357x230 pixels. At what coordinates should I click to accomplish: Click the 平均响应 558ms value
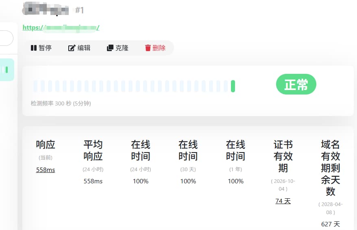click(x=93, y=181)
